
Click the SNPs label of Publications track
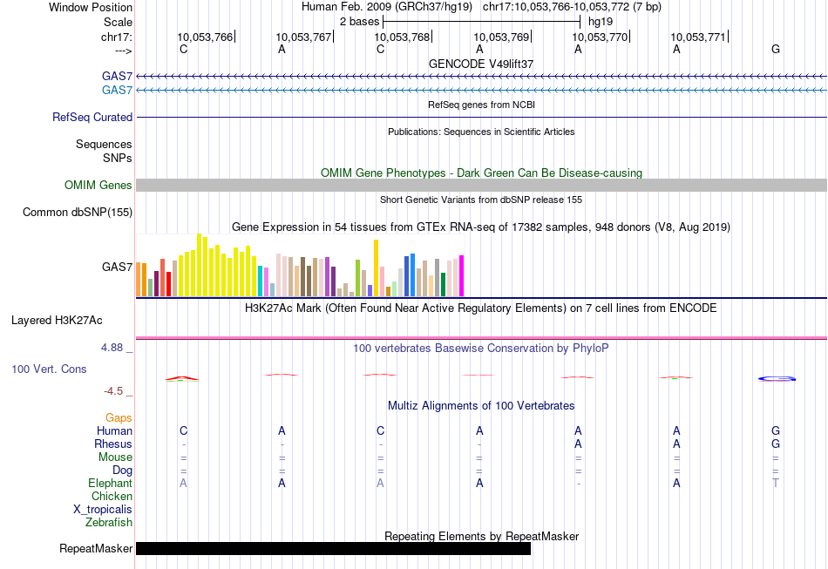click(x=118, y=158)
